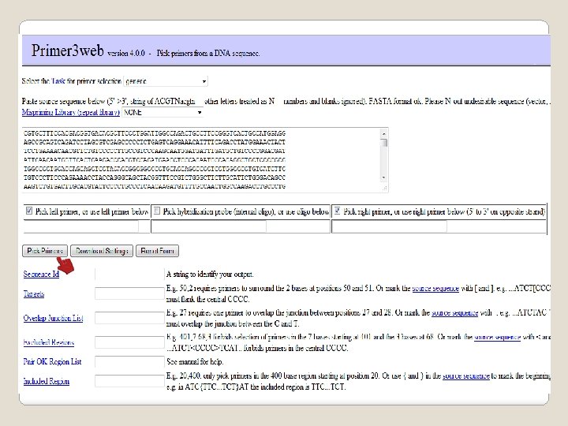The width and height of the screenshot is (568, 426).
Task: Click the Targets input field
Action: pyautogui.click(x=129, y=293)
